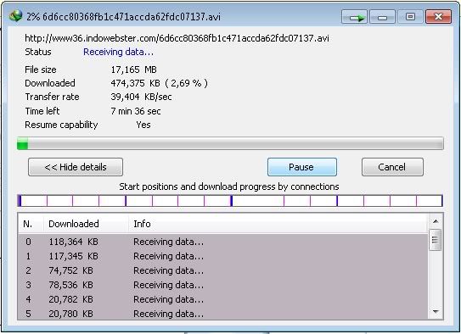Click the connection list scrollbar thumb
This screenshot has width=461, height=334.
436,240
